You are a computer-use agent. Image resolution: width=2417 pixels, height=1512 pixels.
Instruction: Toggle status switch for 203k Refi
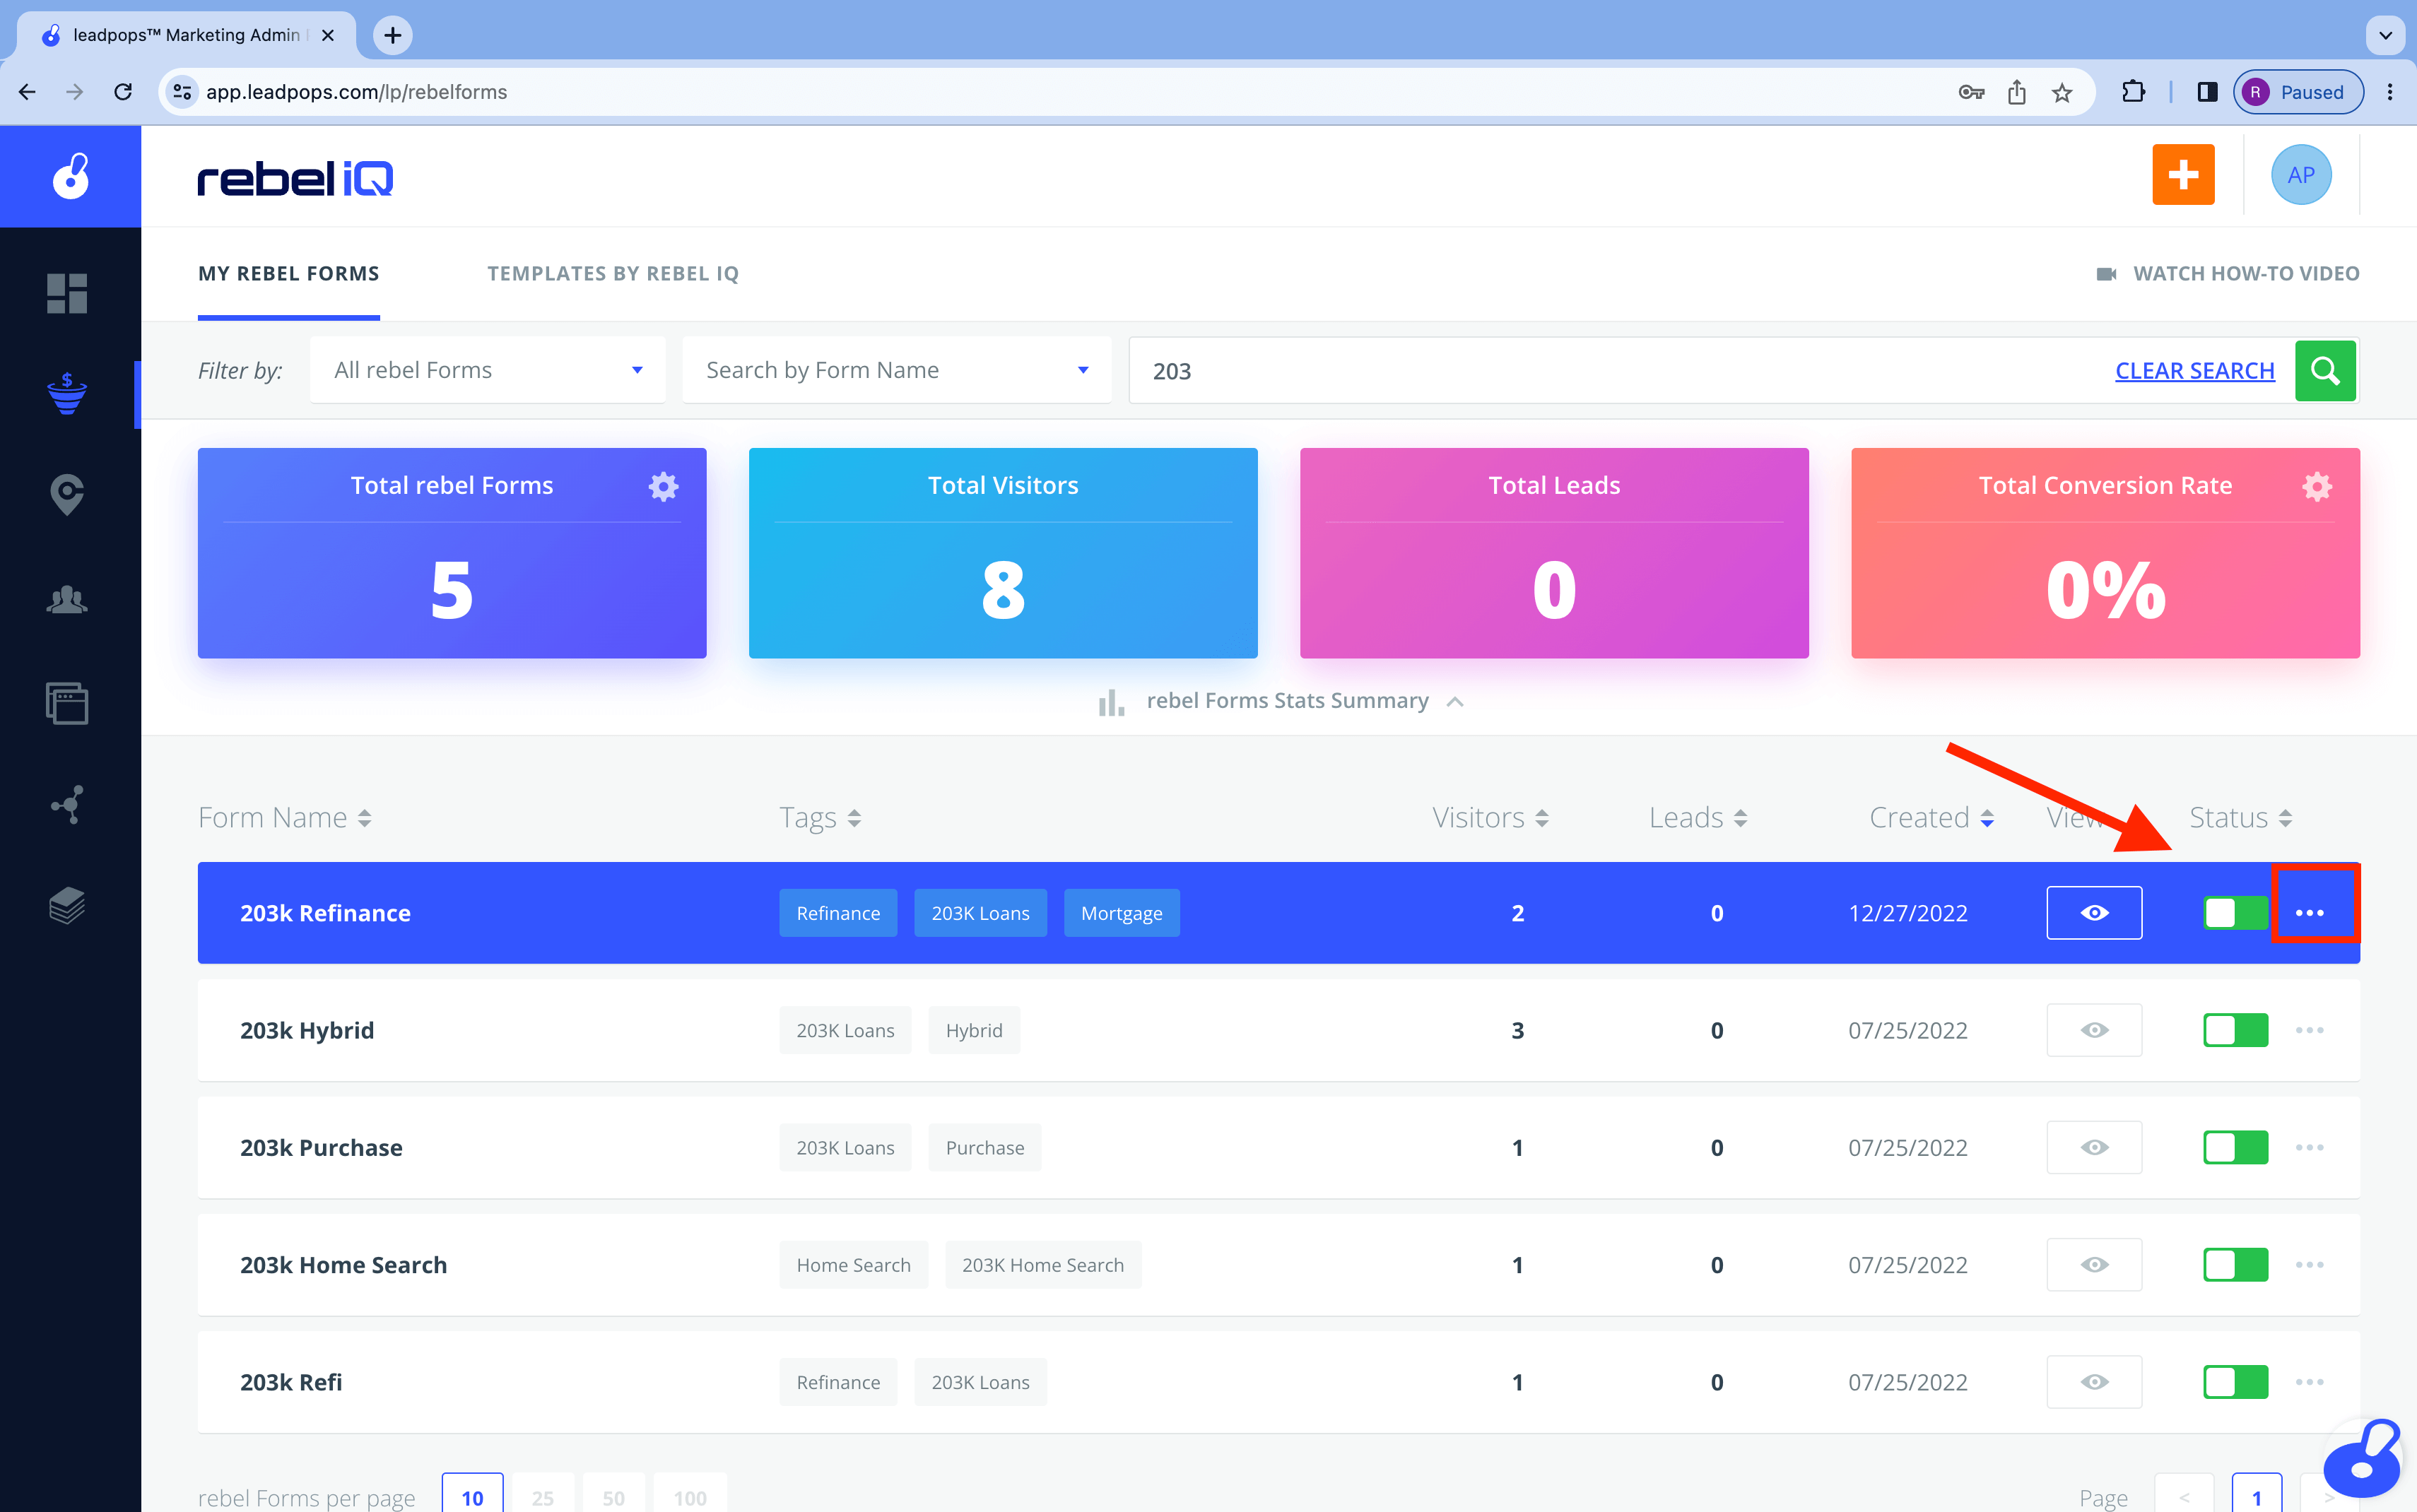tap(2235, 1382)
